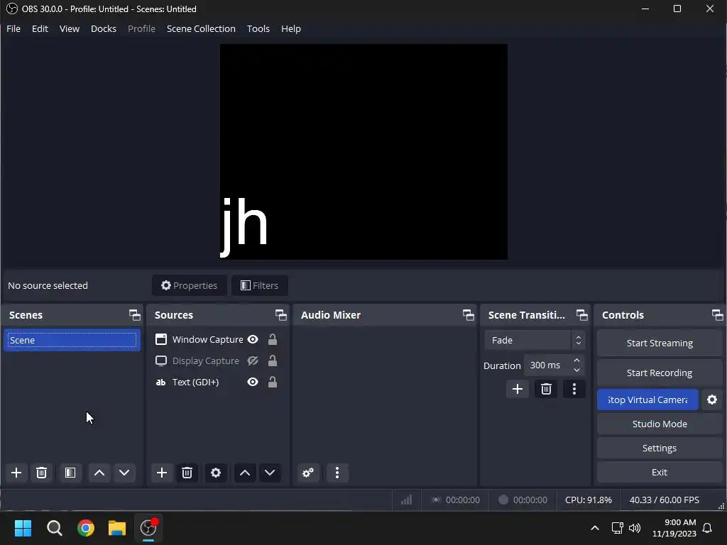Remove selected scene with trash icon
The width and height of the screenshot is (727, 545).
pyautogui.click(x=41, y=473)
